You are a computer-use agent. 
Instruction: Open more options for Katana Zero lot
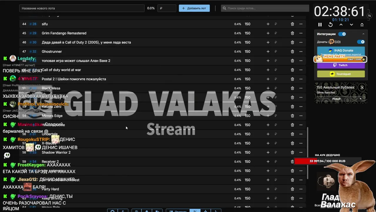[x=301, y=107]
